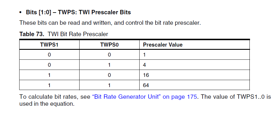Click TWPS1 cell in the prescaler 64 row
The image size is (278, 113).
[x=49, y=85]
